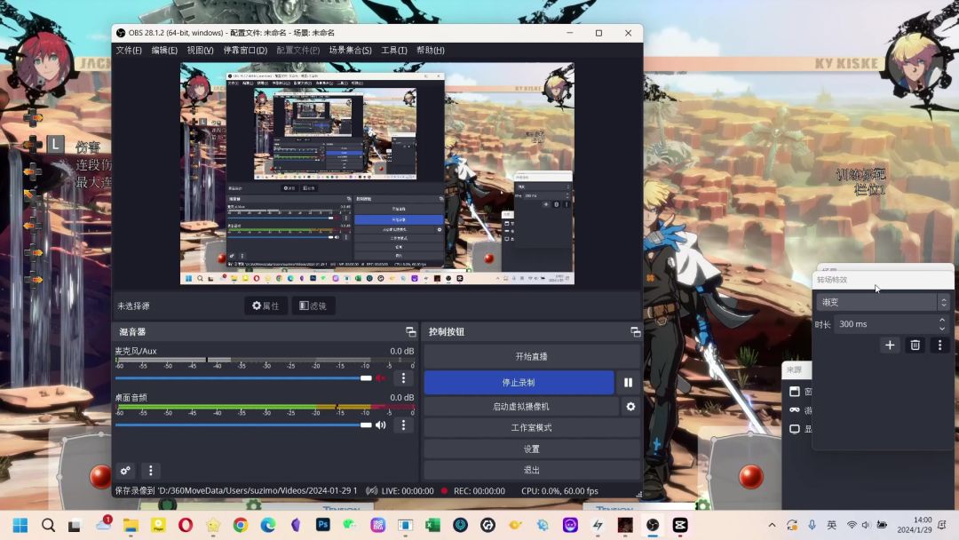Select window capture source icon in 来源 panel
Viewport: 959px width, 540px height.
tap(795, 392)
